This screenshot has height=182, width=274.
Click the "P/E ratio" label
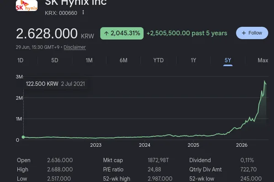pyautogui.click(x=113, y=169)
